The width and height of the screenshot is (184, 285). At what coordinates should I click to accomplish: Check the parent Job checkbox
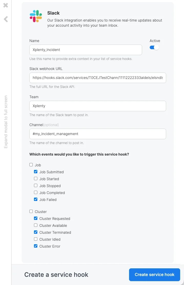[x=31, y=165]
